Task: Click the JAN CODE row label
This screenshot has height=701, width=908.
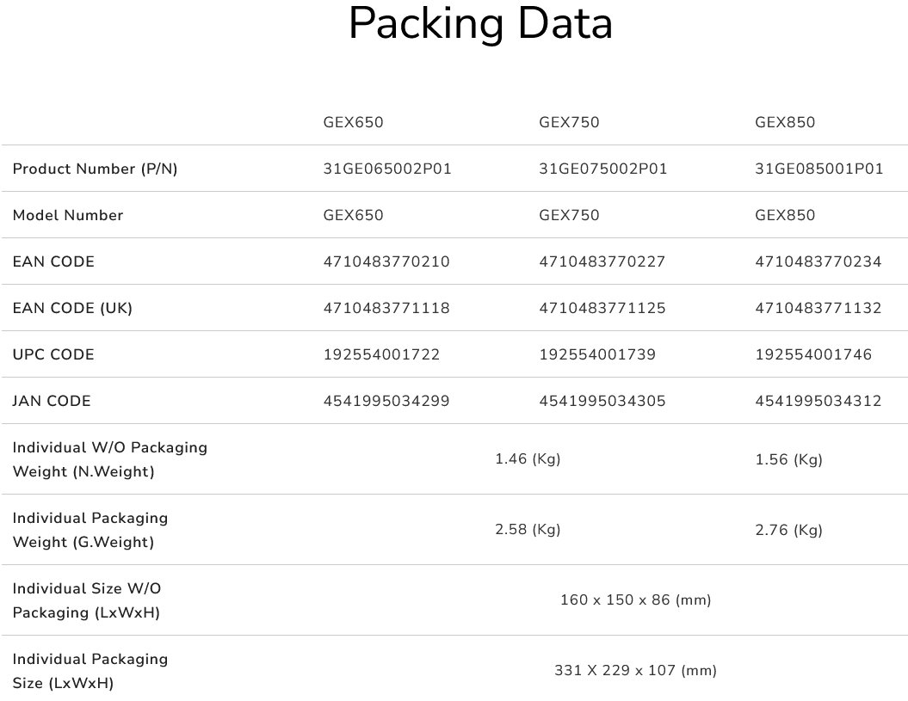Action: click(x=52, y=401)
